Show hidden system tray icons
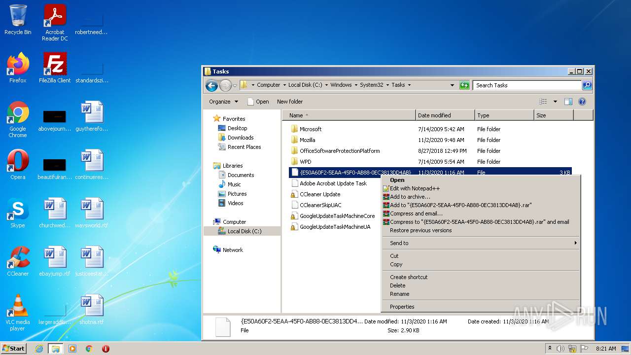Screen dimensions: 631x355 point(550,349)
